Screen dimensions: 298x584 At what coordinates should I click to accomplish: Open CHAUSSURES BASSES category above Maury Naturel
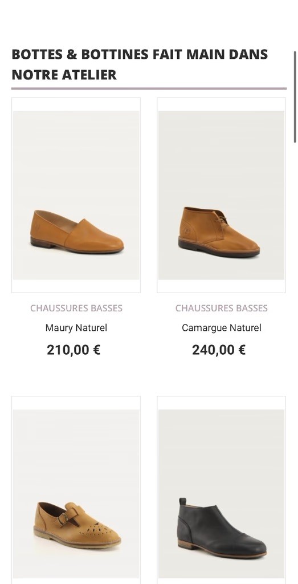76,308
